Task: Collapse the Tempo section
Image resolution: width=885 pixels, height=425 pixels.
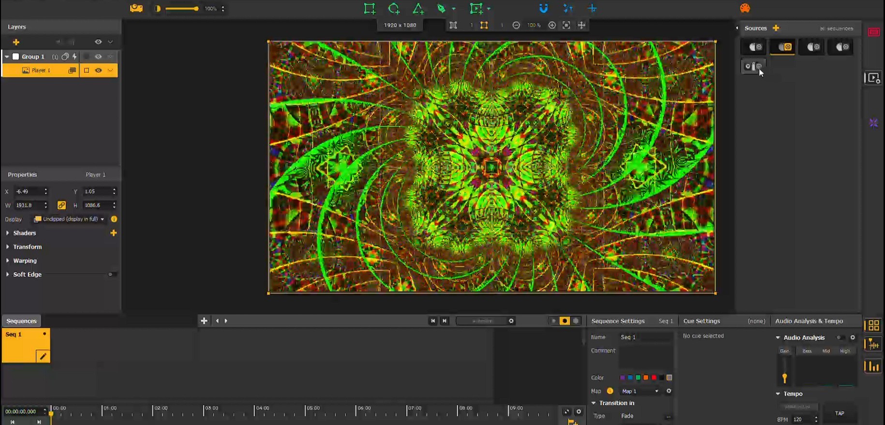Action: coord(778,394)
